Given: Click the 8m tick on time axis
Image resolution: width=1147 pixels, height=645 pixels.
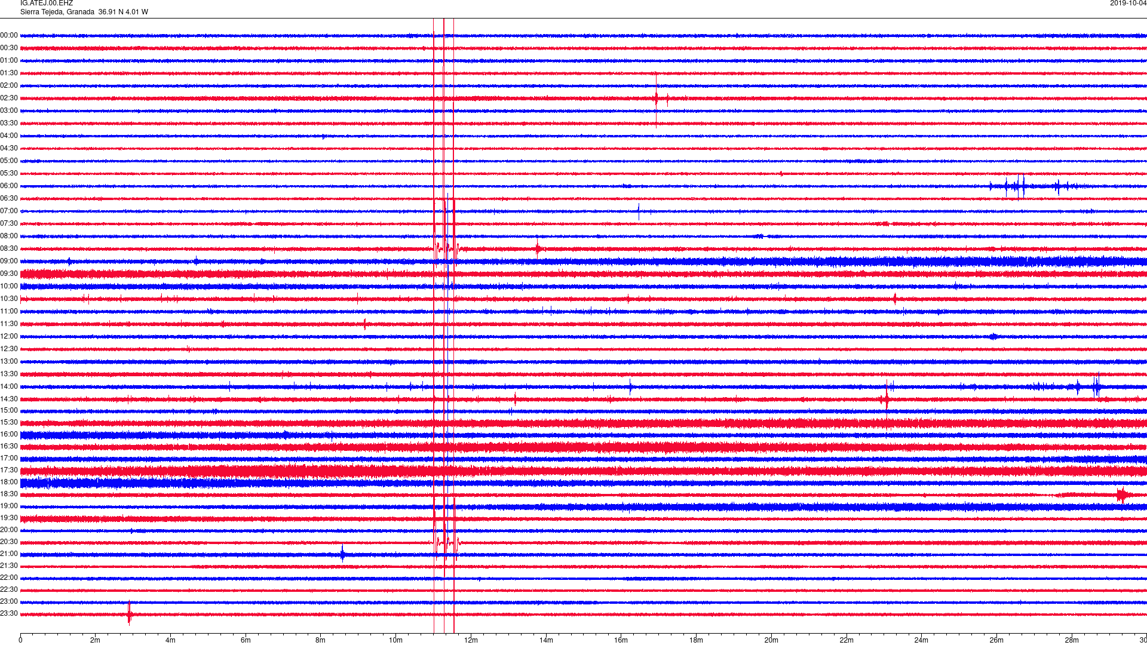Looking at the screenshot, I should tap(321, 640).
